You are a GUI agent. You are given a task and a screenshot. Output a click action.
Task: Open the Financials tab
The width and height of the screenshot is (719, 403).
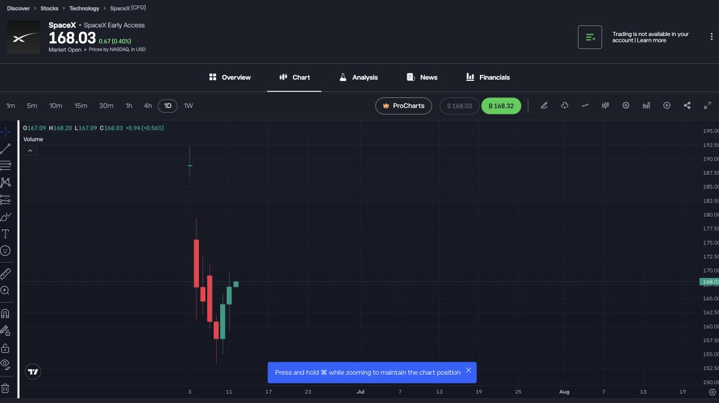(x=488, y=77)
